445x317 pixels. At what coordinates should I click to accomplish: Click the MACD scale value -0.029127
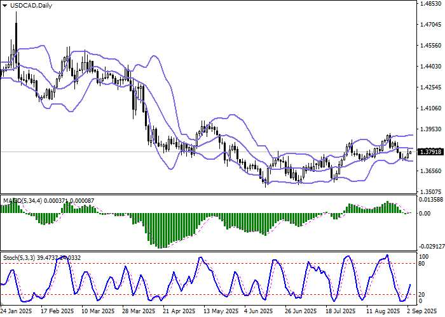pos(431,247)
